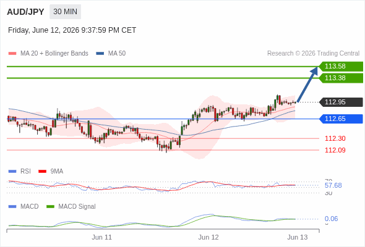
Task: Click the MACD value 0.06
Action: pyautogui.click(x=331, y=219)
